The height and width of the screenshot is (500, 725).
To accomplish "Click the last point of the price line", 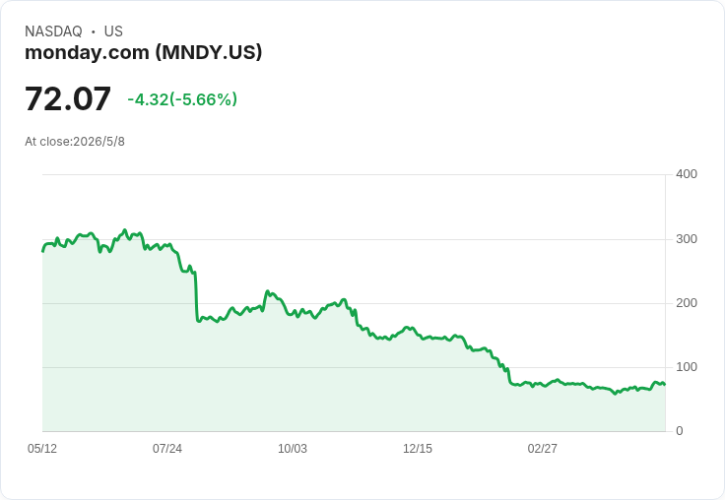I will [x=665, y=384].
